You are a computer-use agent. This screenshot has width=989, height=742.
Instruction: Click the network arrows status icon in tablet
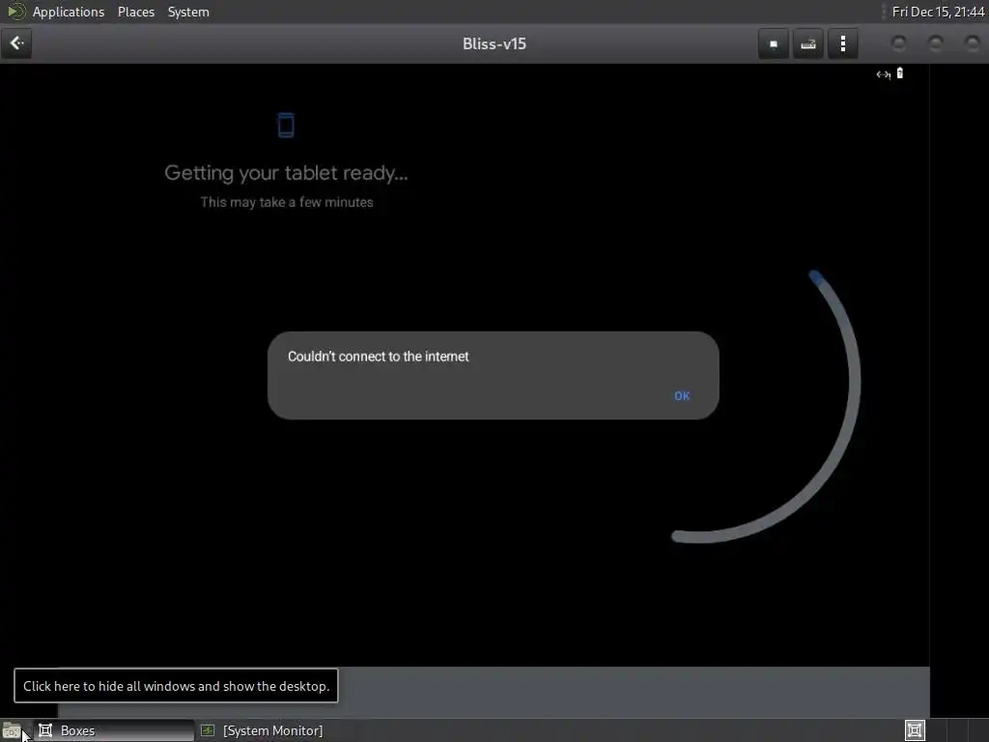point(883,74)
